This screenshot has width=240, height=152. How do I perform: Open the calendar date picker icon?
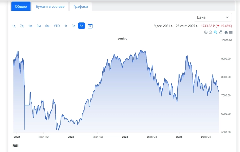click(x=90, y=26)
